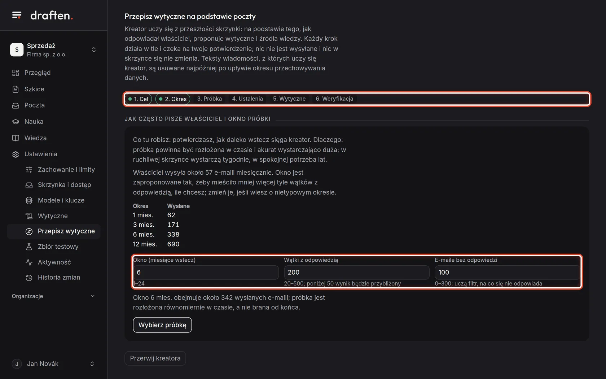Open Zbiór testowy flask icon
This screenshot has height=379, width=606.
click(x=29, y=247)
